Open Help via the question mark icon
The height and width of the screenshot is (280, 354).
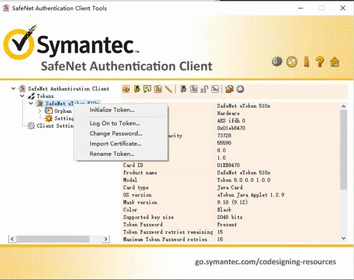[320, 61]
